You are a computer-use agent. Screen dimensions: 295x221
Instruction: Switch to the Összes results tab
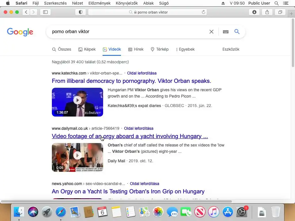pos(62,49)
